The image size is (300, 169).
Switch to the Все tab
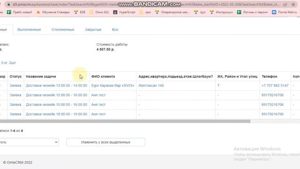115,30
